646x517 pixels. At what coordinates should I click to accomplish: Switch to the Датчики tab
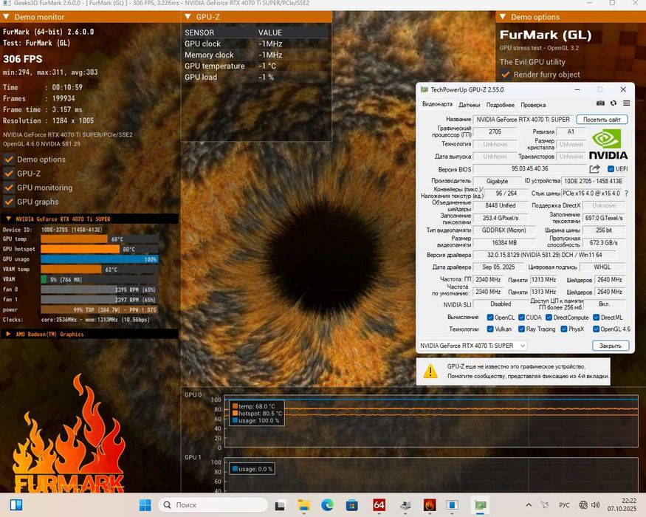pos(469,105)
